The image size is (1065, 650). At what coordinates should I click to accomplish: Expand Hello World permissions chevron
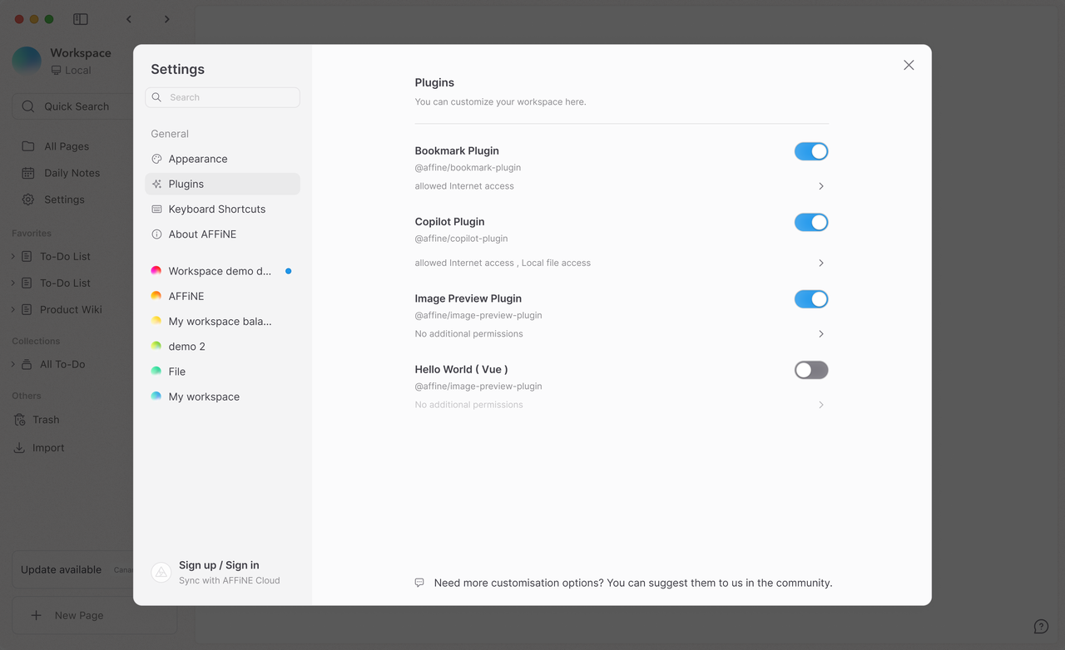point(821,405)
